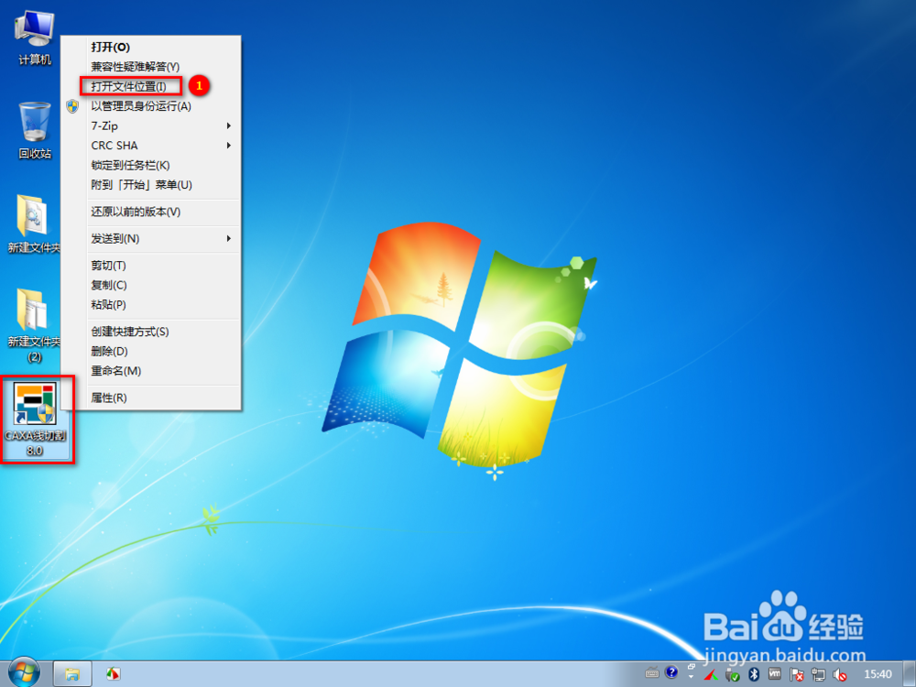Click the keyboard input tray icon
Viewport: 916px width, 687px height.
coord(652,673)
